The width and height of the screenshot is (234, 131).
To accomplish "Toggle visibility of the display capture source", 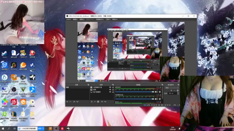I will pyautogui.click(x=110, y=92).
